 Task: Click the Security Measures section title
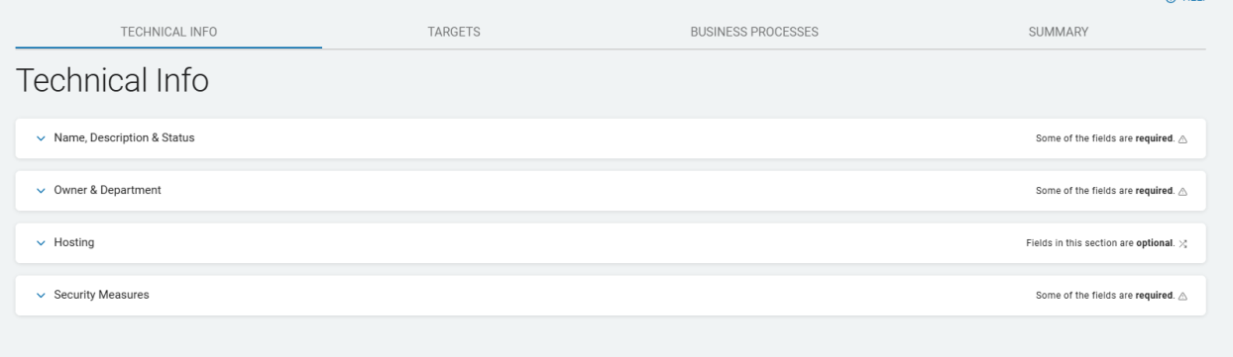click(x=101, y=295)
